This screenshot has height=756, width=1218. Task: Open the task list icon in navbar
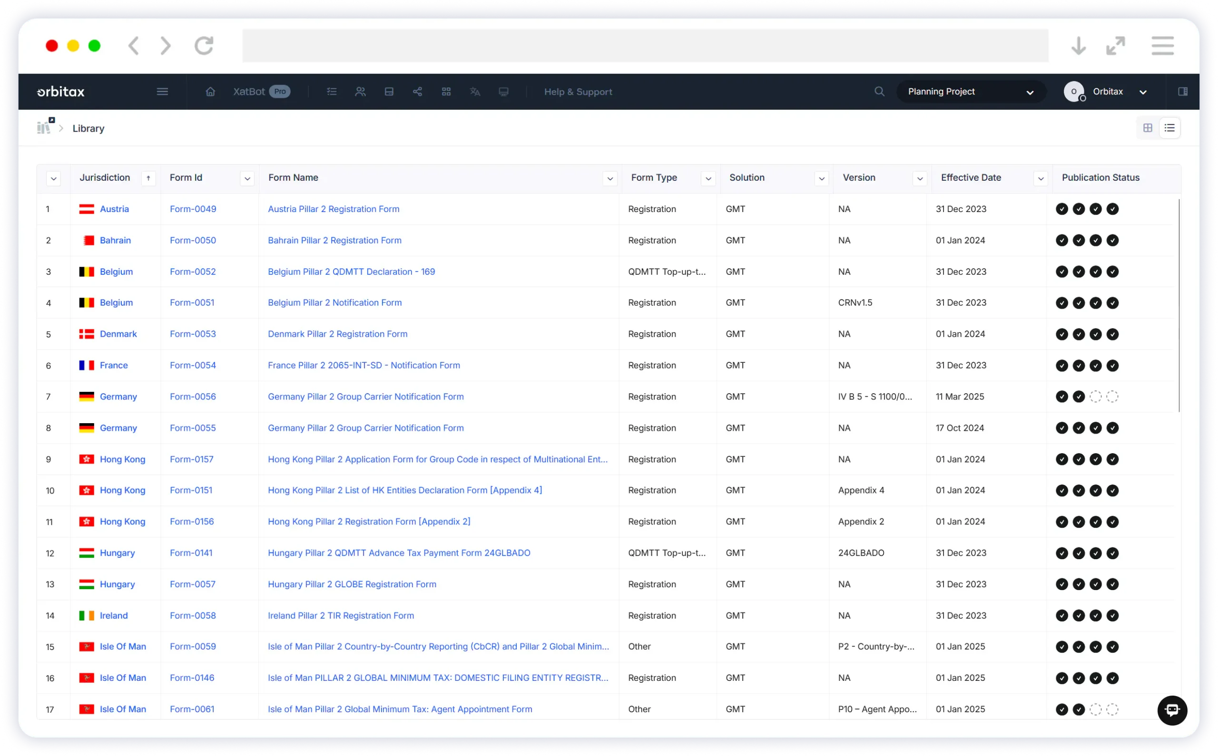tap(332, 91)
